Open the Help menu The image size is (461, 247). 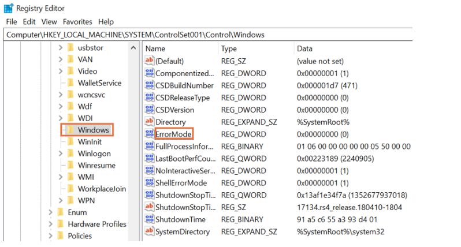pyautogui.click(x=106, y=22)
